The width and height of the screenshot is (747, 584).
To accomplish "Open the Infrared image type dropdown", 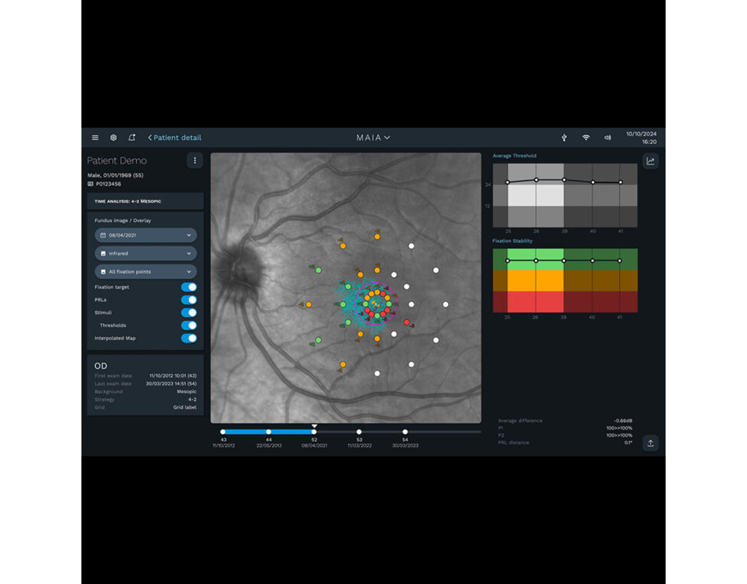I will (x=146, y=253).
